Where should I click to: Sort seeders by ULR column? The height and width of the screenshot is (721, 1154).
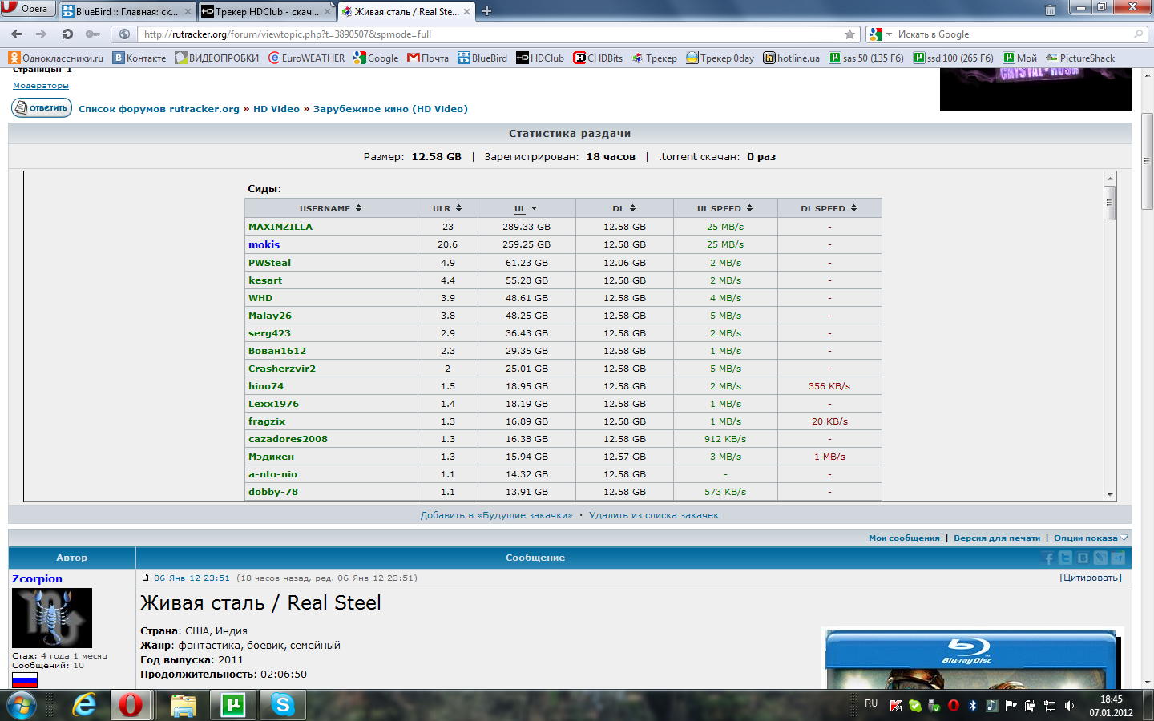447,208
